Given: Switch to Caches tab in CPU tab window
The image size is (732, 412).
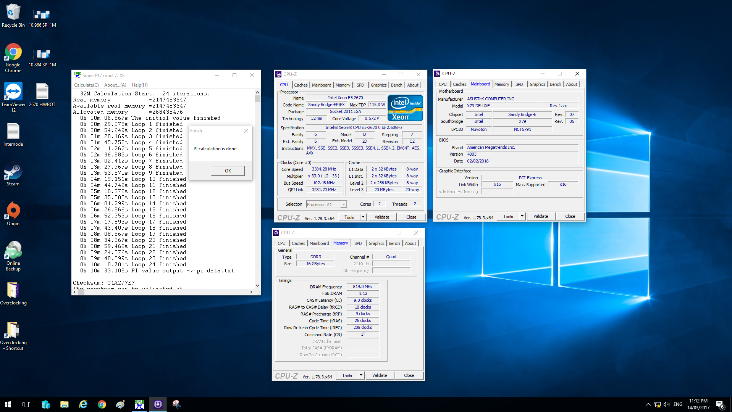Looking at the screenshot, I should 301,85.
